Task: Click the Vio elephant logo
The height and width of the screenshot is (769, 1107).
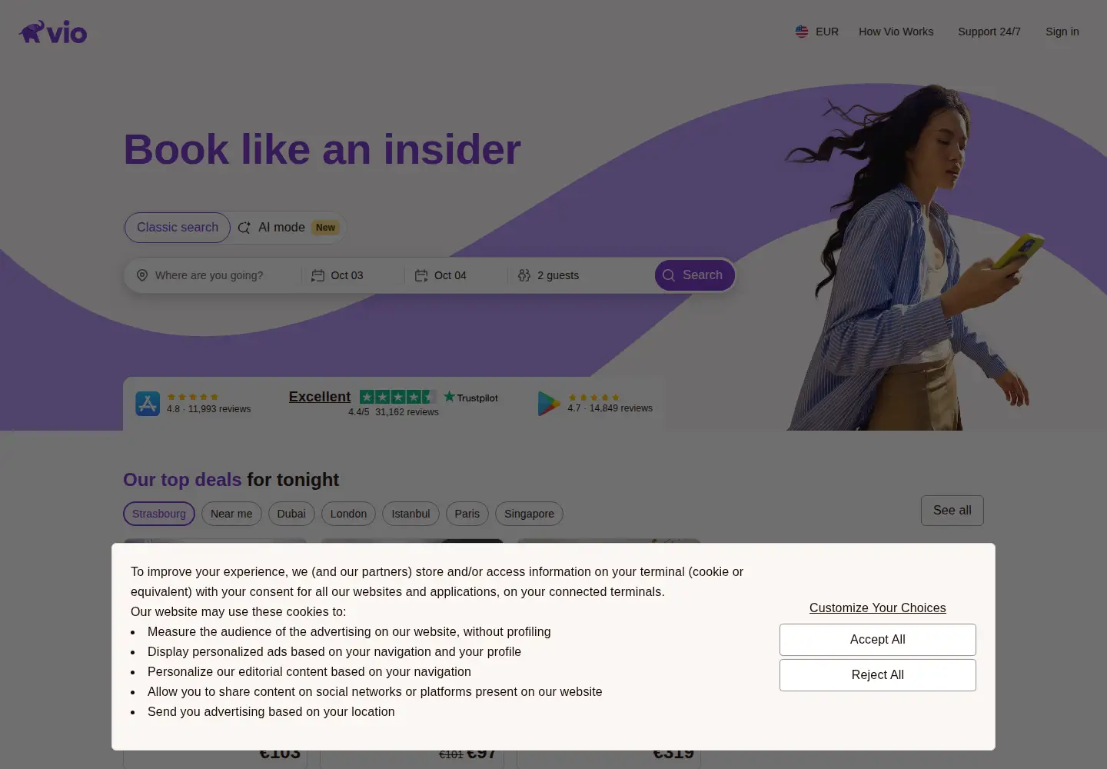Action: point(53,32)
